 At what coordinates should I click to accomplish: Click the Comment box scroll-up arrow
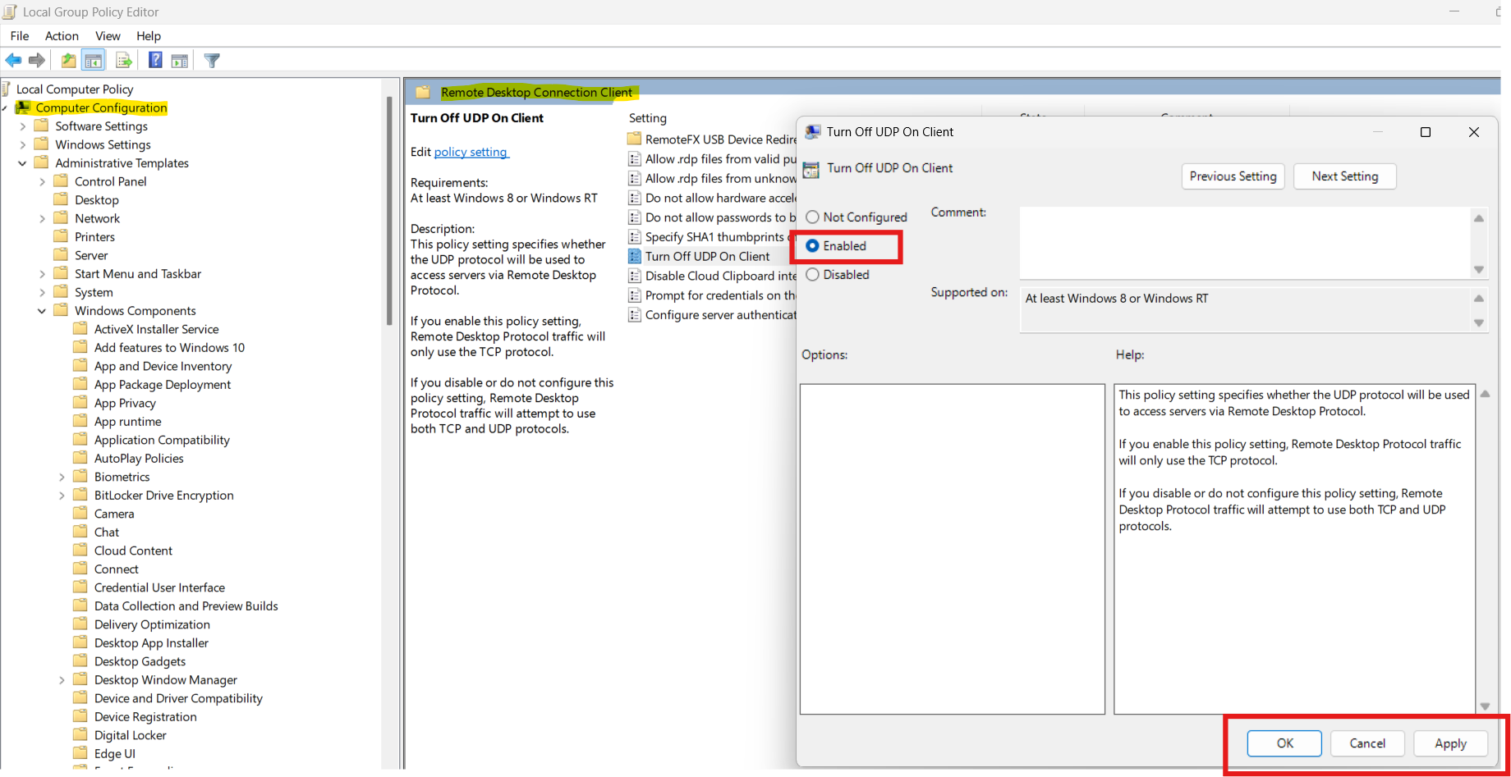point(1478,218)
